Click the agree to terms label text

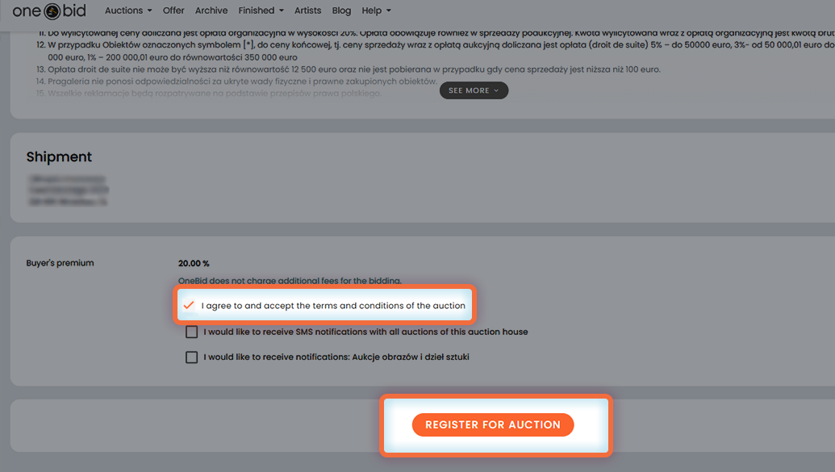pyautogui.click(x=333, y=306)
